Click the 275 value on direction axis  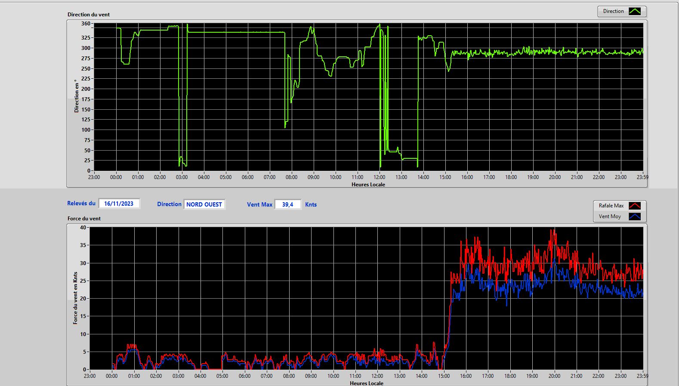pyautogui.click(x=86, y=58)
